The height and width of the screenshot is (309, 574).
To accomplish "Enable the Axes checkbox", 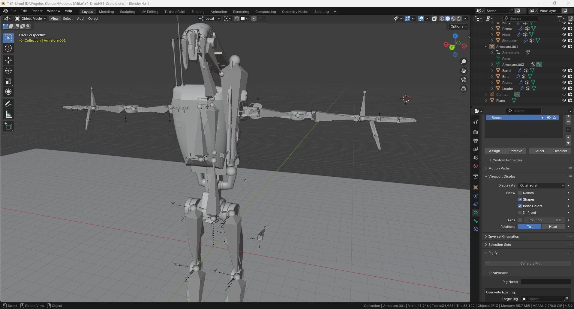I will pyautogui.click(x=520, y=220).
